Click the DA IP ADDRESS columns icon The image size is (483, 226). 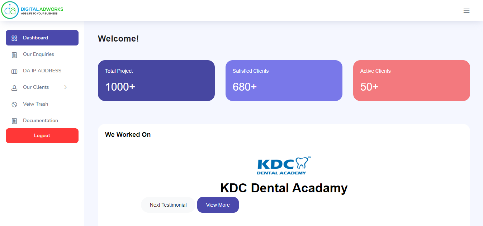pyautogui.click(x=14, y=71)
